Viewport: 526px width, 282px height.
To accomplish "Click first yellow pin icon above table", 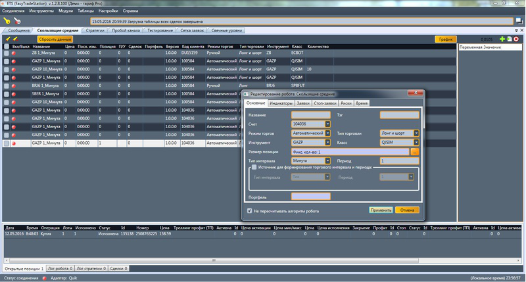I will tap(7, 39).
